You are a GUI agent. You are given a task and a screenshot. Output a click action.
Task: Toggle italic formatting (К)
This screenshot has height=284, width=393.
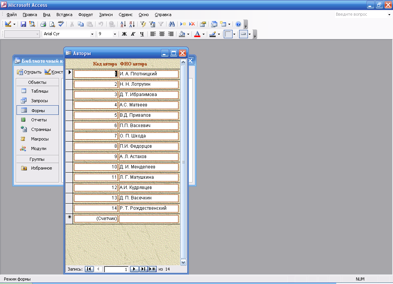133,34
